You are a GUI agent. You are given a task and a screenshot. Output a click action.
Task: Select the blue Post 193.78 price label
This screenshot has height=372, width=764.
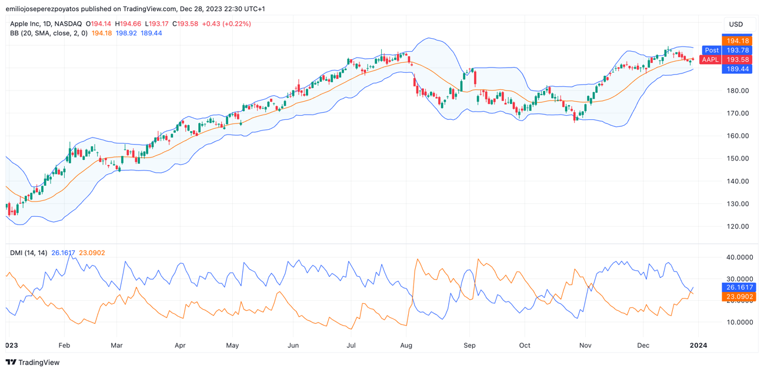point(727,51)
